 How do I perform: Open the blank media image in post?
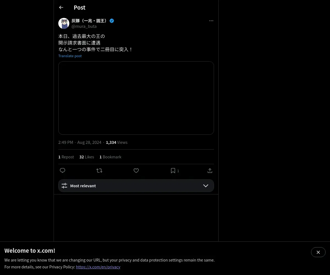click(x=136, y=98)
